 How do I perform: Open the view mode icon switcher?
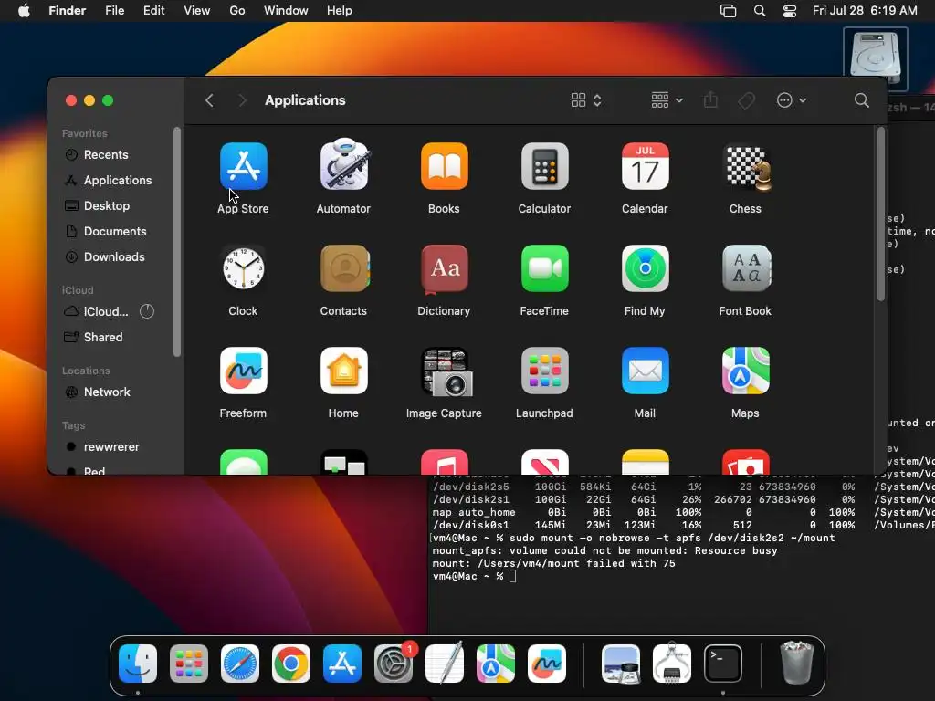click(x=586, y=100)
